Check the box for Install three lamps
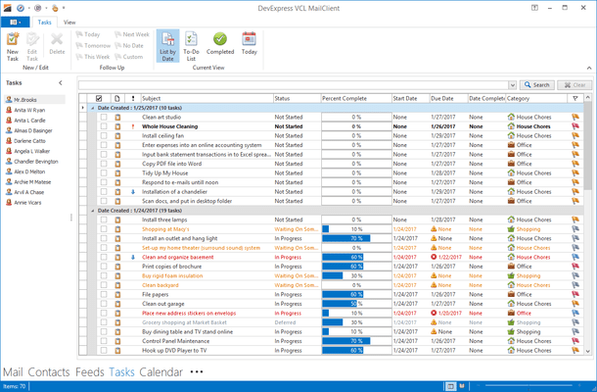 click(103, 220)
